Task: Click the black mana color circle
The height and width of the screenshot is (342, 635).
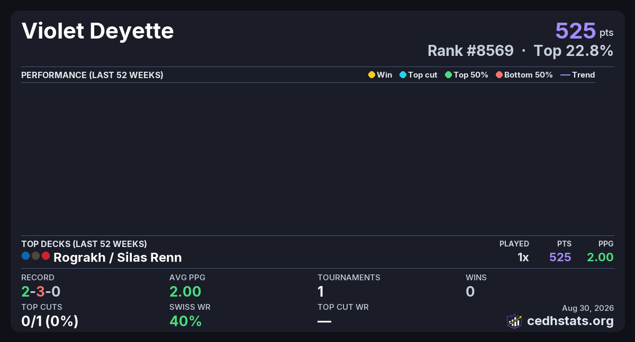Action: 35,256
